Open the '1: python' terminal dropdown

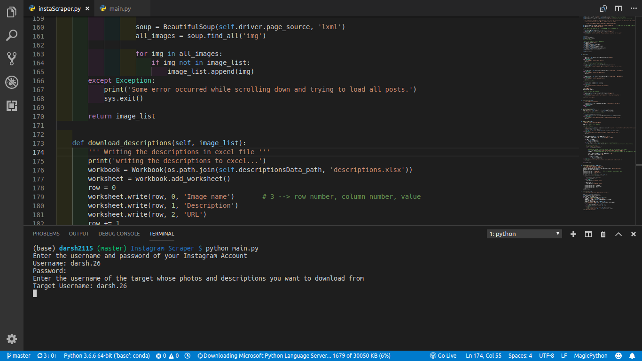pyautogui.click(x=524, y=234)
